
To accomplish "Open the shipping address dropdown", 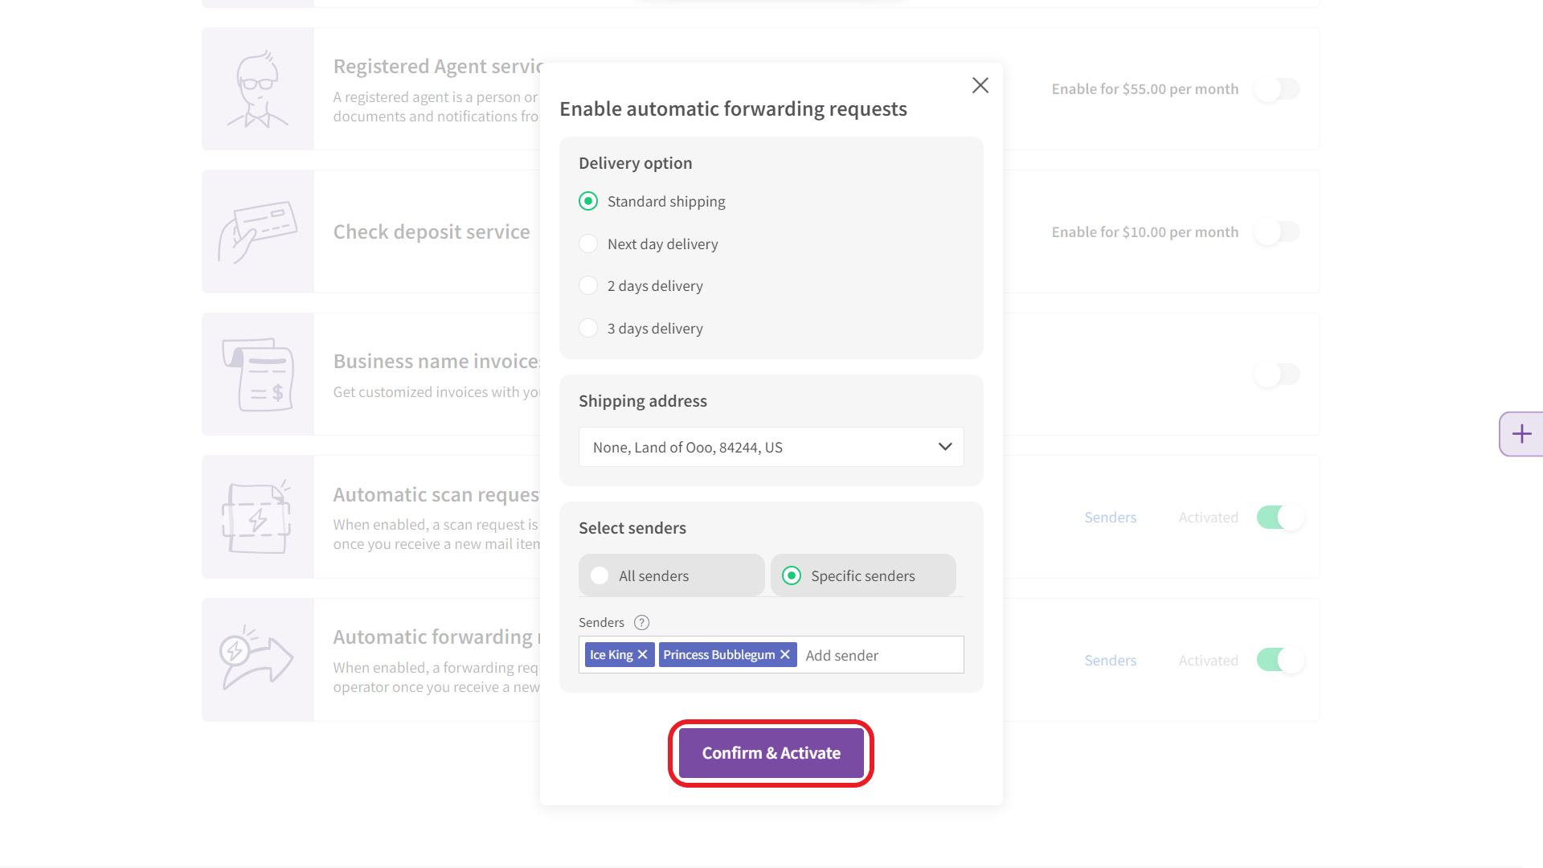I will [771, 448].
